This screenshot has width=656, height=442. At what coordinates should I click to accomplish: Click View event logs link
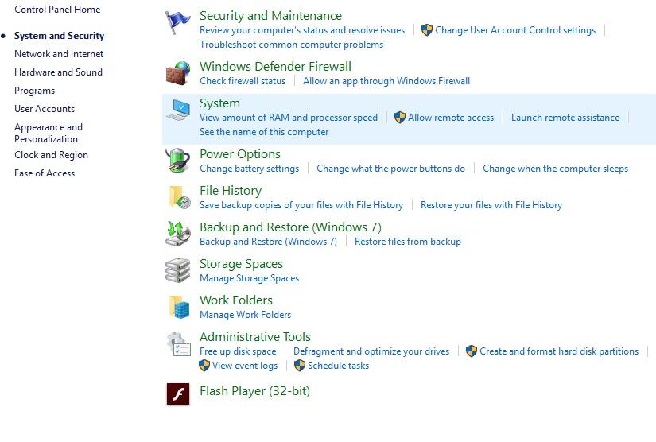[x=245, y=366]
